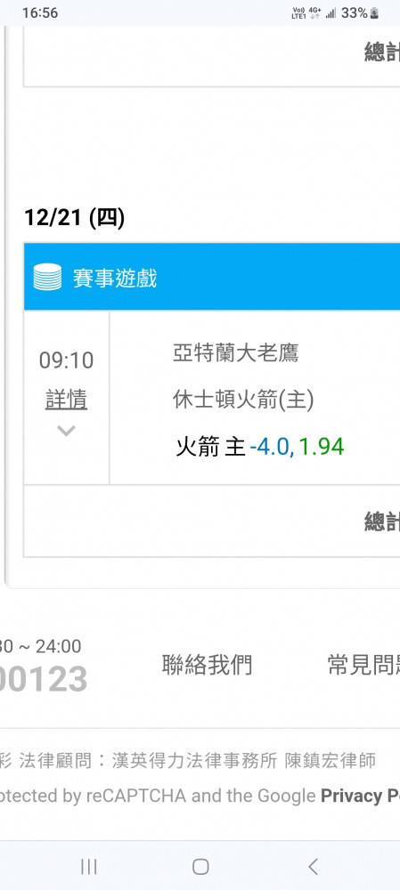Viewport: 400px width, 890px height.
Task: Tap the 火箭 主 -4.0, 1.94 bet line
Action: pos(259,448)
